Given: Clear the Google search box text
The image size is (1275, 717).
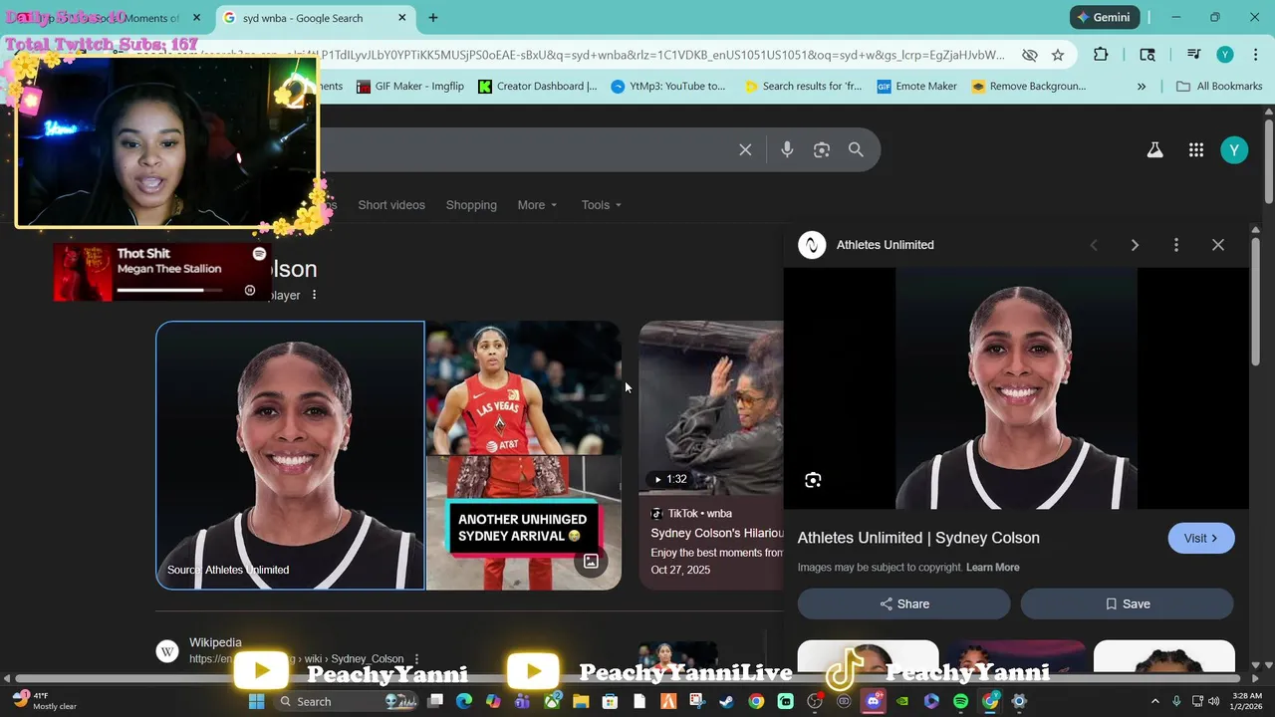Looking at the screenshot, I should [745, 149].
